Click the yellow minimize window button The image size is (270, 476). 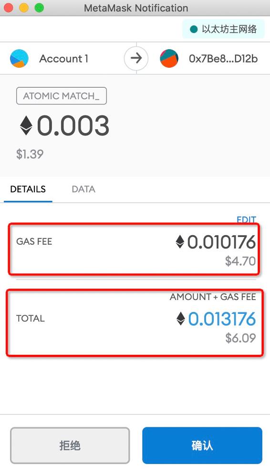coord(24,8)
